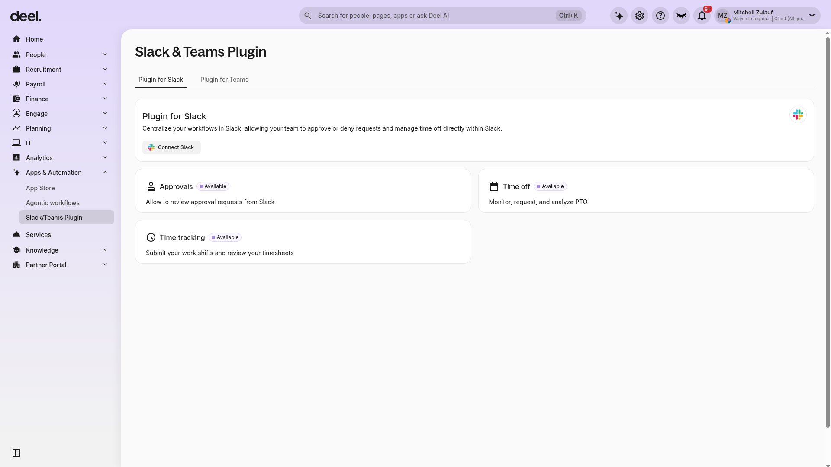831x467 pixels.
Task: Click the Time tracking clock icon
Action: (x=151, y=237)
